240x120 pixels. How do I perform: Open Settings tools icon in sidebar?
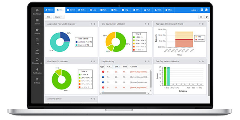(x=37, y=79)
